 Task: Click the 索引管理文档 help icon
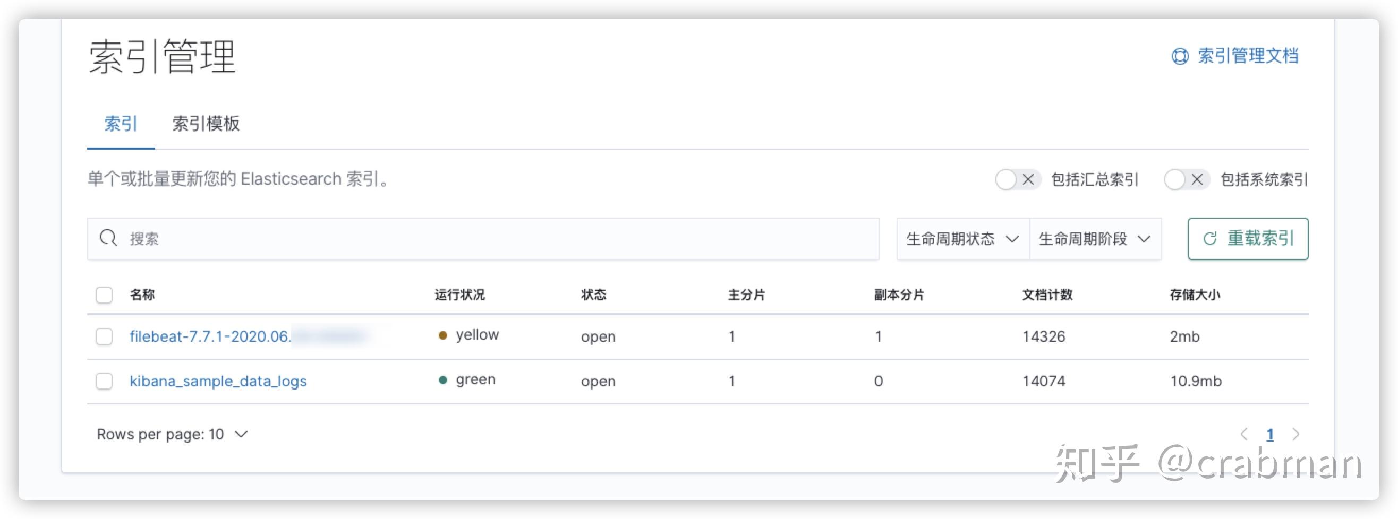(x=1179, y=56)
